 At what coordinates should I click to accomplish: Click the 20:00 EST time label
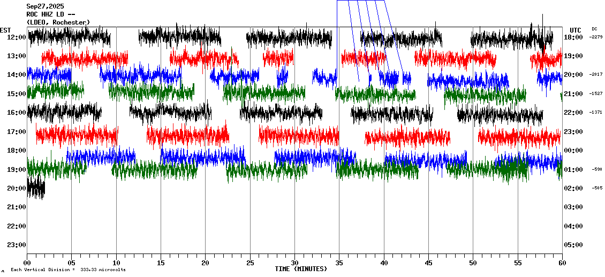[17, 188]
